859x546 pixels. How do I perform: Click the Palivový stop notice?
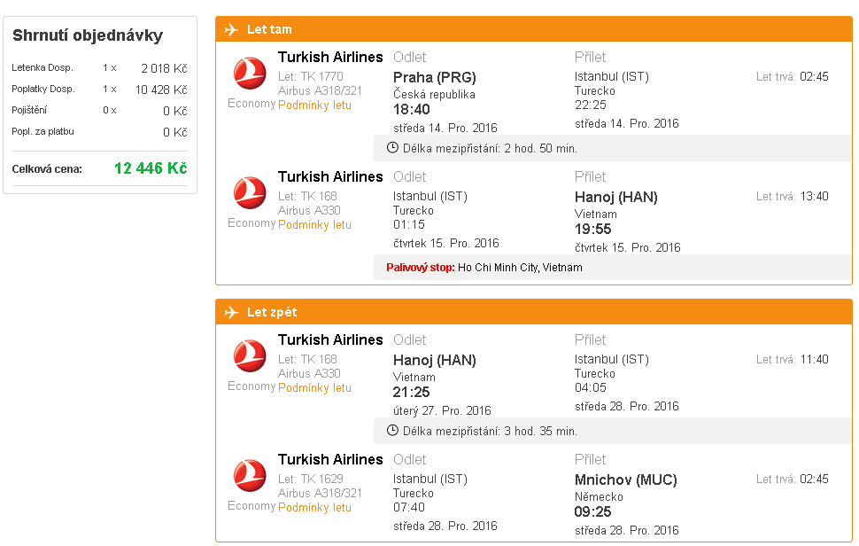484,268
